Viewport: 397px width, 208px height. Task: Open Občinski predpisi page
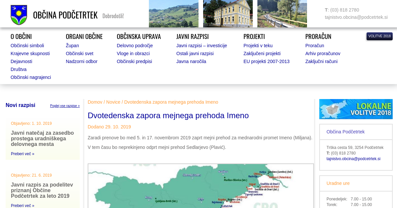pyautogui.click(x=134, y=61)
